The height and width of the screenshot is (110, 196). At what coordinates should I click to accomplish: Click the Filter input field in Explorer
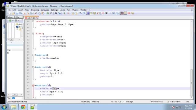click(16, 98)
